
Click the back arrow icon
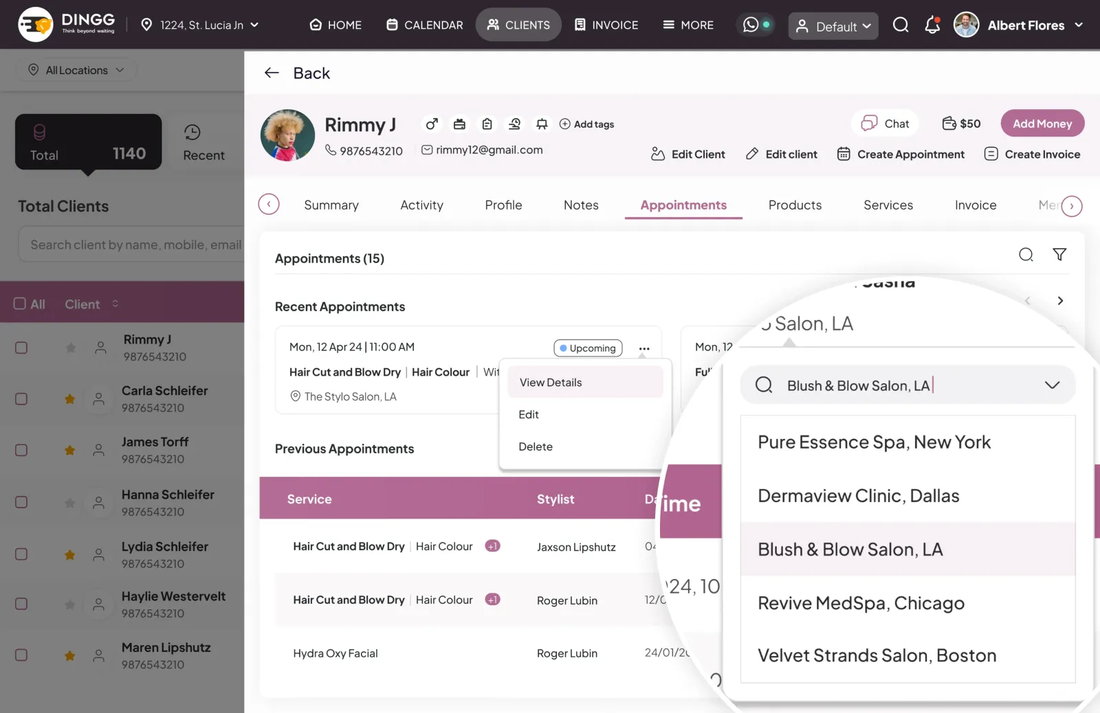click(x=272, y=73)
